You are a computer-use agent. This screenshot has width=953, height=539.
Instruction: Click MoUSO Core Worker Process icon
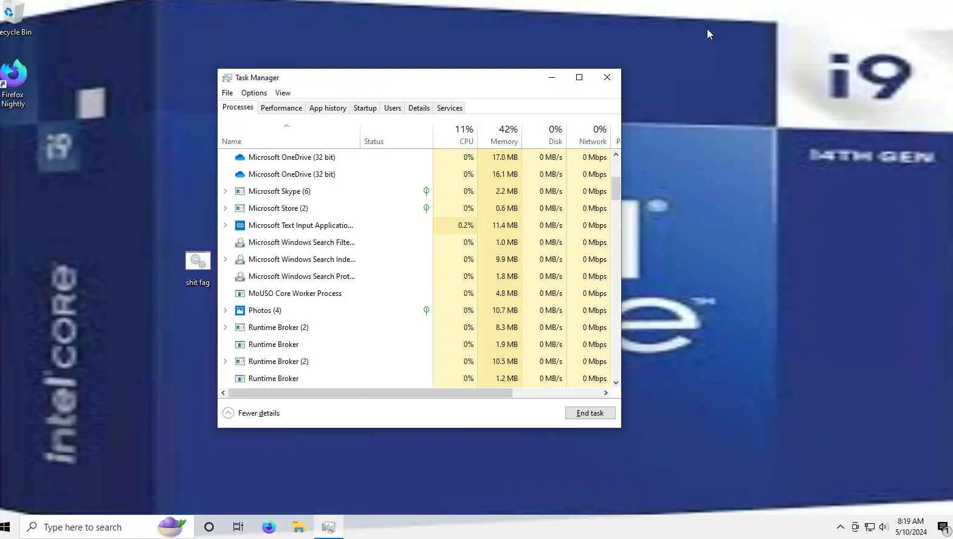[x=240, y=294]
